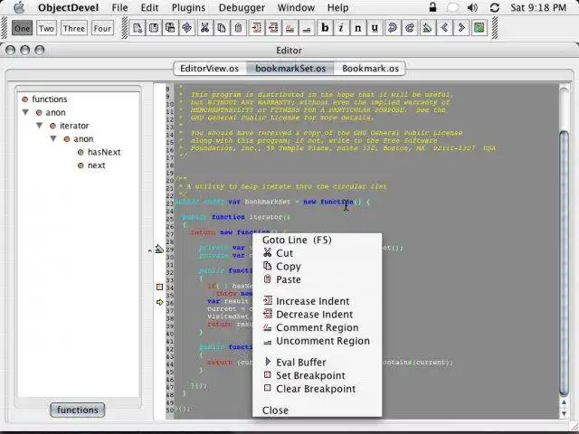Choose Cut from the context menu
This screenshot has width=579, height=434.
(x=317, y=253)
